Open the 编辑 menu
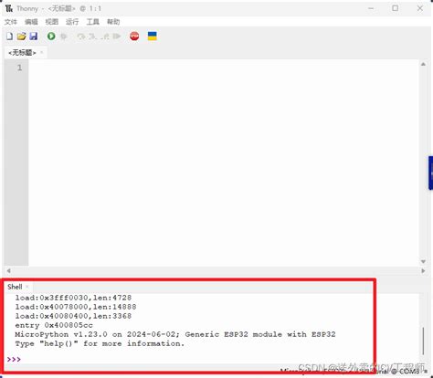This screenshot has width=433, height=378. 31,22
